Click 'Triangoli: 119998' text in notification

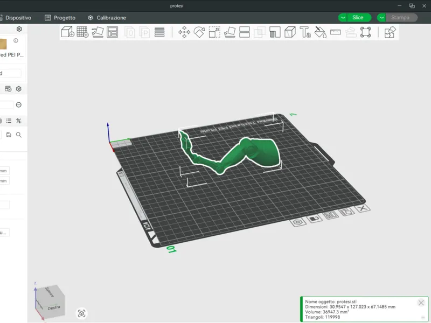coord(322,317)
